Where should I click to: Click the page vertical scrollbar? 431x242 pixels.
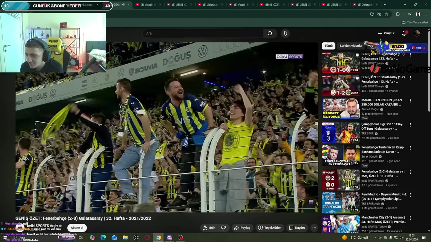[x=429, y=71]
